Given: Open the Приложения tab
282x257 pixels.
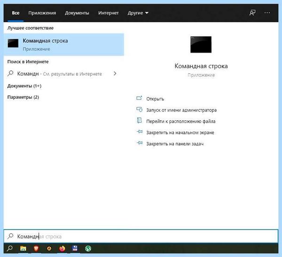Looking at the screenshot, I should pos(42,13).
